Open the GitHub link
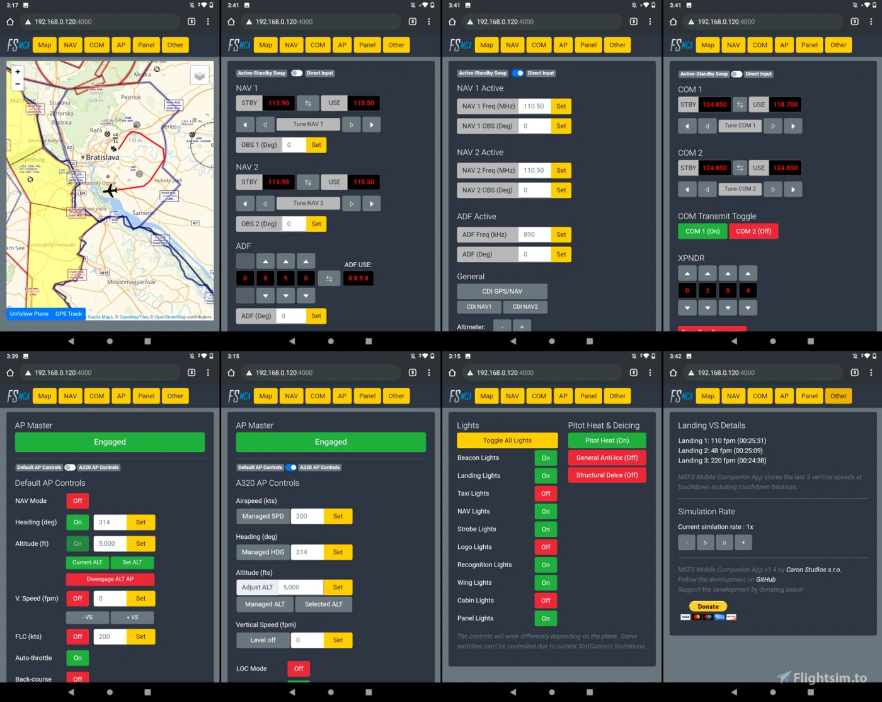 (x=766, y=580)
